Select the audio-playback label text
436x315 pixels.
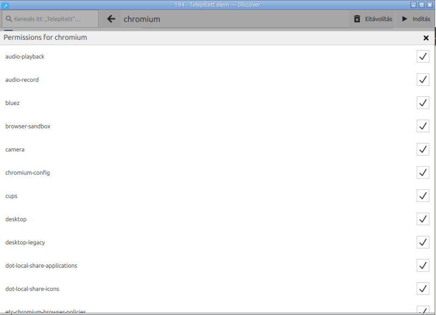click(25, 57)
